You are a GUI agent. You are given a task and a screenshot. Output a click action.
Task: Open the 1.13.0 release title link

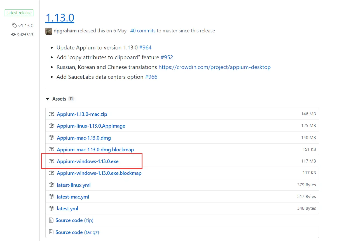(60, 18)
